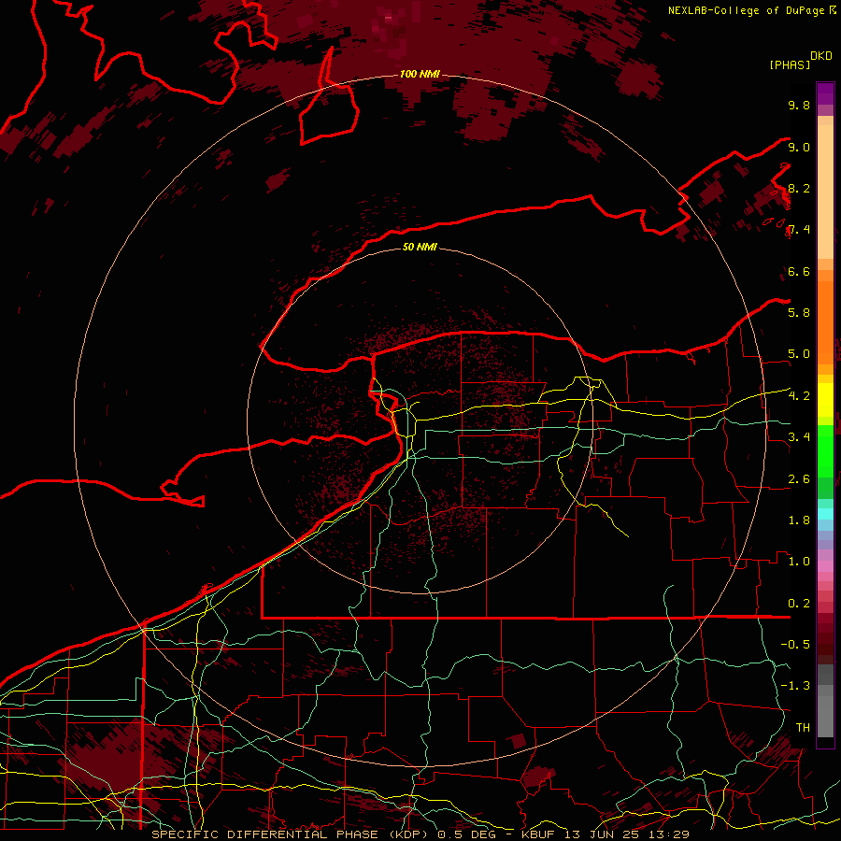Image resolution: width=841 pixels, height=841 pixels.
Task: Click the -1.3 scale value
Action: pyautogui.click(x=795, y=686)
